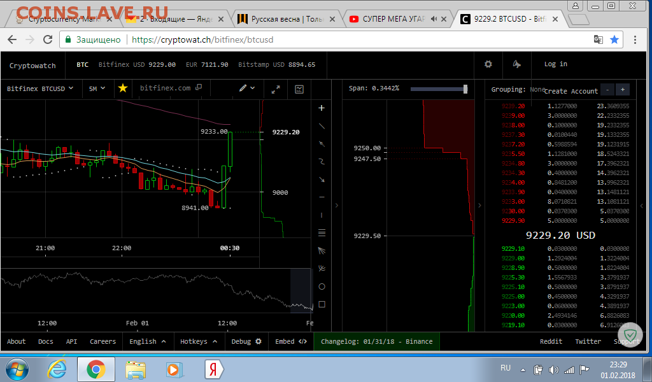Launch Internet Explorer from taskbar
This screenshot has width=652, height=382.
coord(57,369)
